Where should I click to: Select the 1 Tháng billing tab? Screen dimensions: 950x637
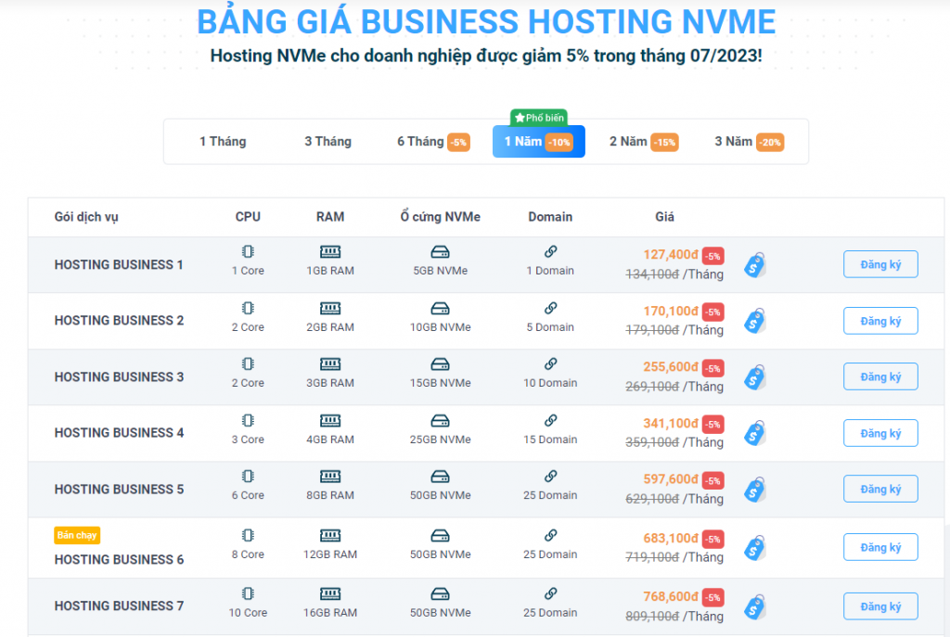223,142
